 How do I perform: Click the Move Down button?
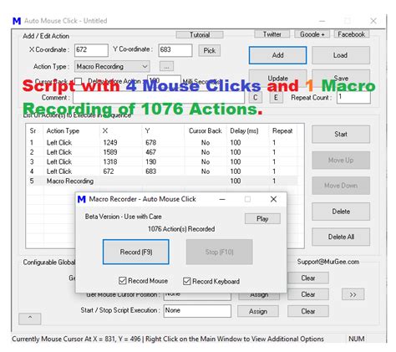pyautogui.click(x=341, y=186)
